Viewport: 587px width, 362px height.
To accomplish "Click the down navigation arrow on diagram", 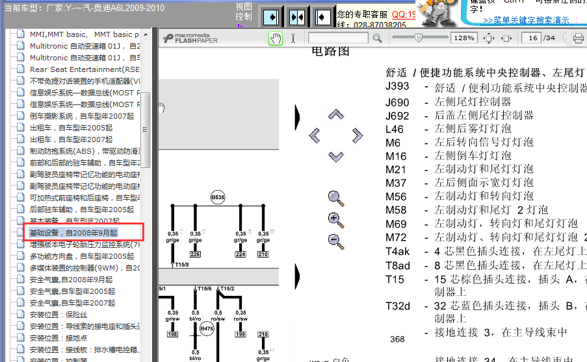I will click(336, 156).
